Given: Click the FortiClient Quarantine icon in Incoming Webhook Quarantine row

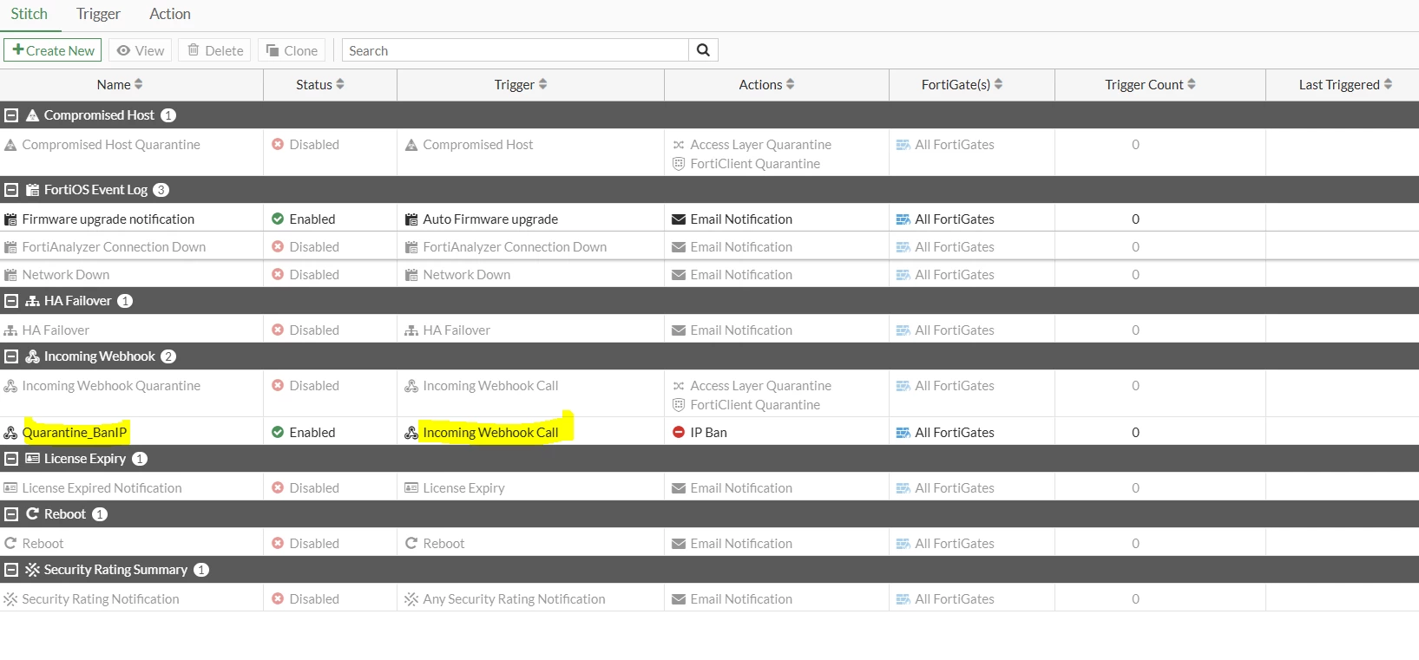Looking at the screenshot, I should [679, 405].
